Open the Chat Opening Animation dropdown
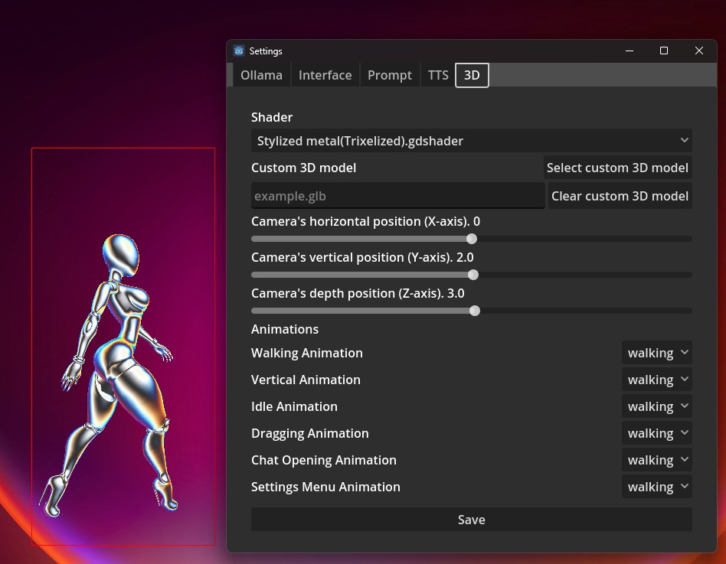Viewport: 726px width, 564px height. [x=656, y=461]
